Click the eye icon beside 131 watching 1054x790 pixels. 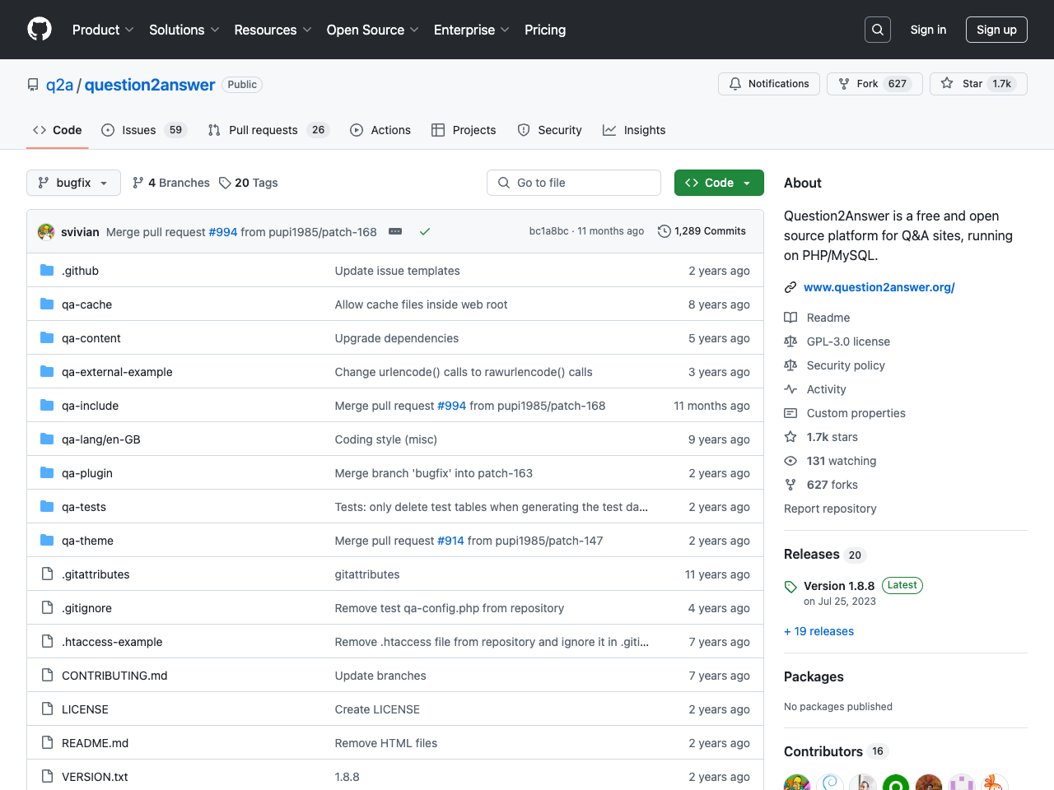(790, 461)
